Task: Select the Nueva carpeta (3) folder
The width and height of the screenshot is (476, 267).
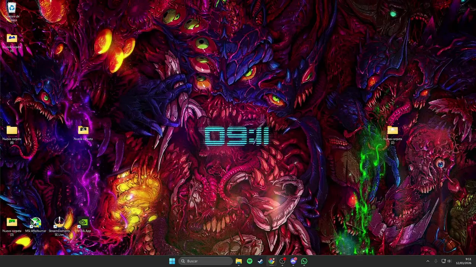Action: click(12, 226)
